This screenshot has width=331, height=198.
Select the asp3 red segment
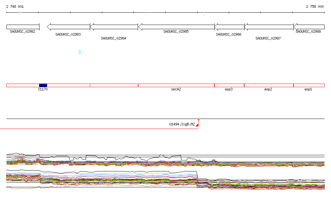(x=229, y=85)
